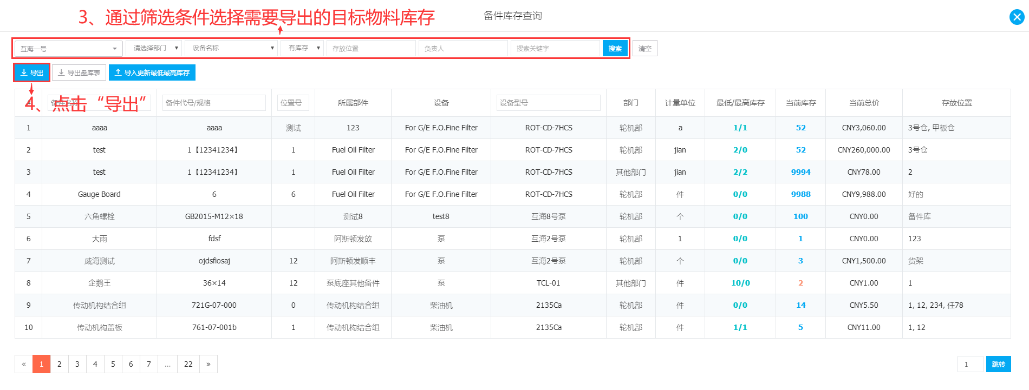Open the 有库存 stock filter dropdown

pyautogui.click(x=302, y=48)
